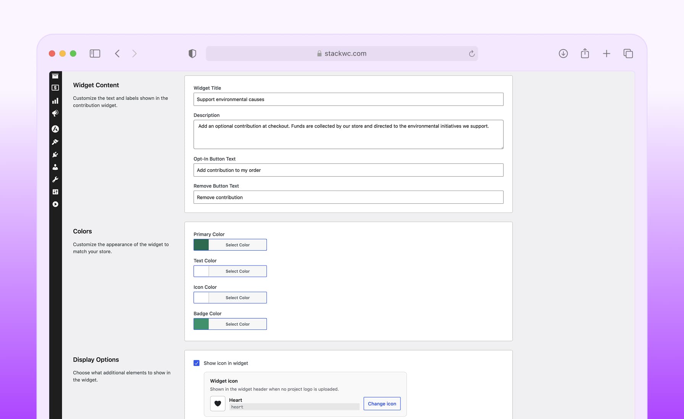Go back with the browser back arrow
684x419 pixels.
[117, 54]
